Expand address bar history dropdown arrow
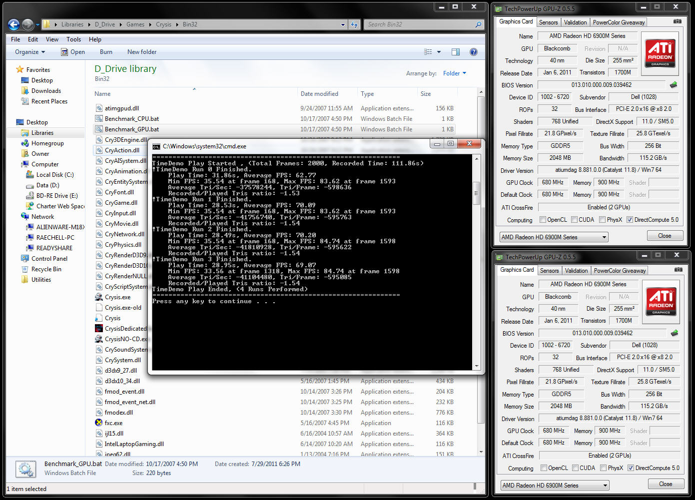 pyautogui.click(x=343, y=24)
